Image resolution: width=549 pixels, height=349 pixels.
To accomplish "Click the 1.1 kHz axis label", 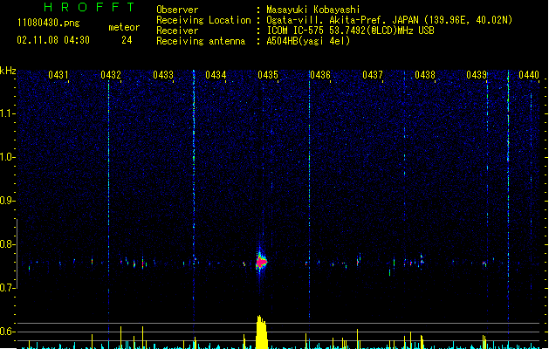I will pos(7,113).
